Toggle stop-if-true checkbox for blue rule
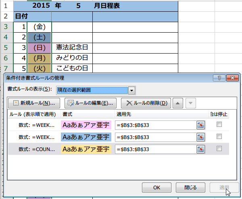Viewport: 242px width, 199px height. [219, 137]
